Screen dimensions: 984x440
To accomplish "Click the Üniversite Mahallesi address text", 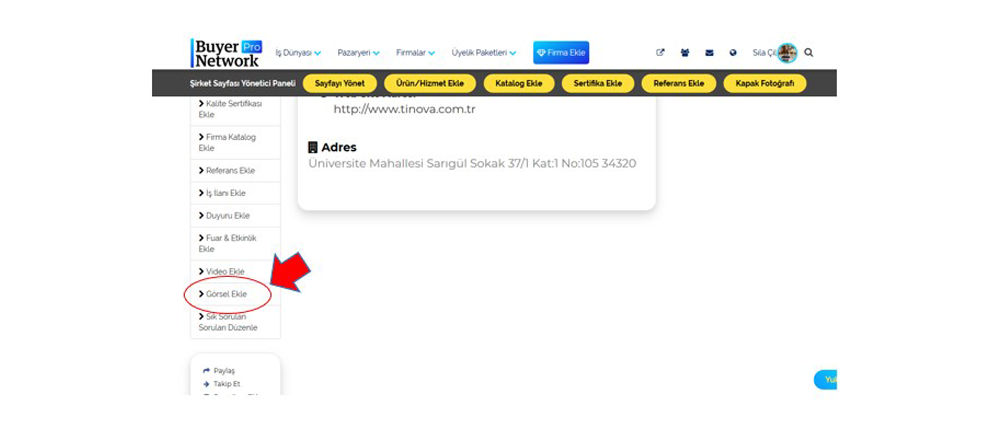I will [x=472, y=163].
